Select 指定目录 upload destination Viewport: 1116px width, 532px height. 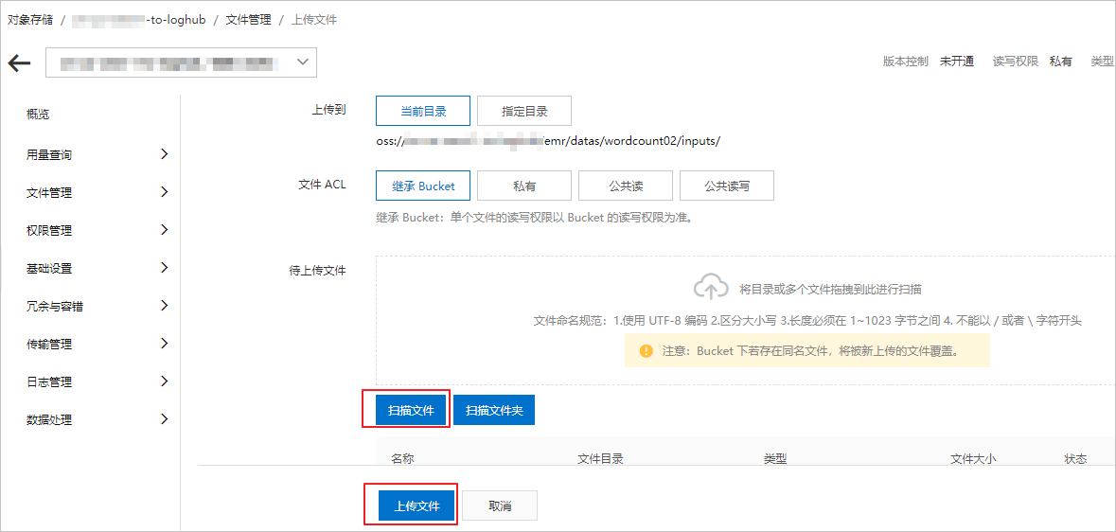(523, 111)
